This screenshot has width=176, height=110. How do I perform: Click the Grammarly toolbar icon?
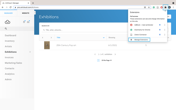pyautogui.click(x=154, y=7)
